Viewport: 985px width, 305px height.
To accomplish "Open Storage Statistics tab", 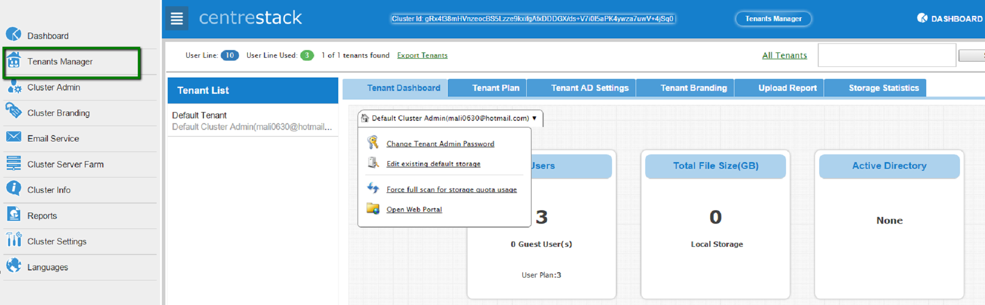I will point(875,88).
